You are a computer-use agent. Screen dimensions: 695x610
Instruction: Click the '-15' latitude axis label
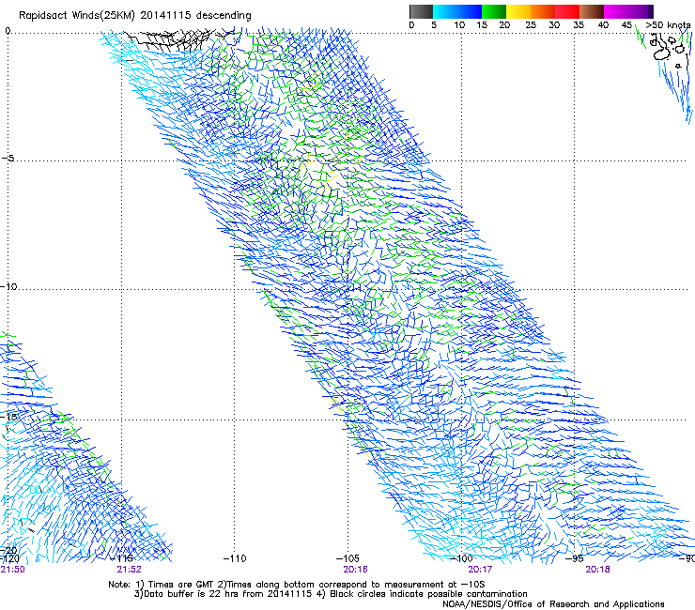pyautogui.click(x=8, y=417)
